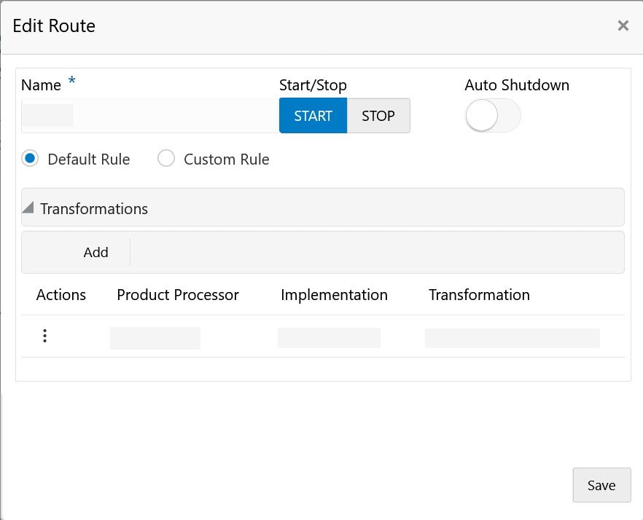Collapse the Transformations section triangle
The image size is (643, 520).
[28, 208]
